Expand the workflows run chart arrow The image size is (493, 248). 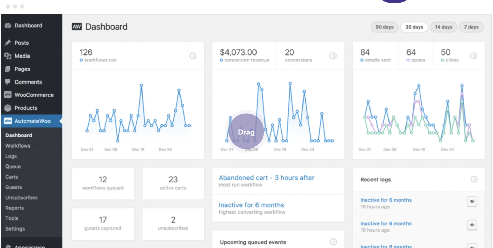pos(193,56)
